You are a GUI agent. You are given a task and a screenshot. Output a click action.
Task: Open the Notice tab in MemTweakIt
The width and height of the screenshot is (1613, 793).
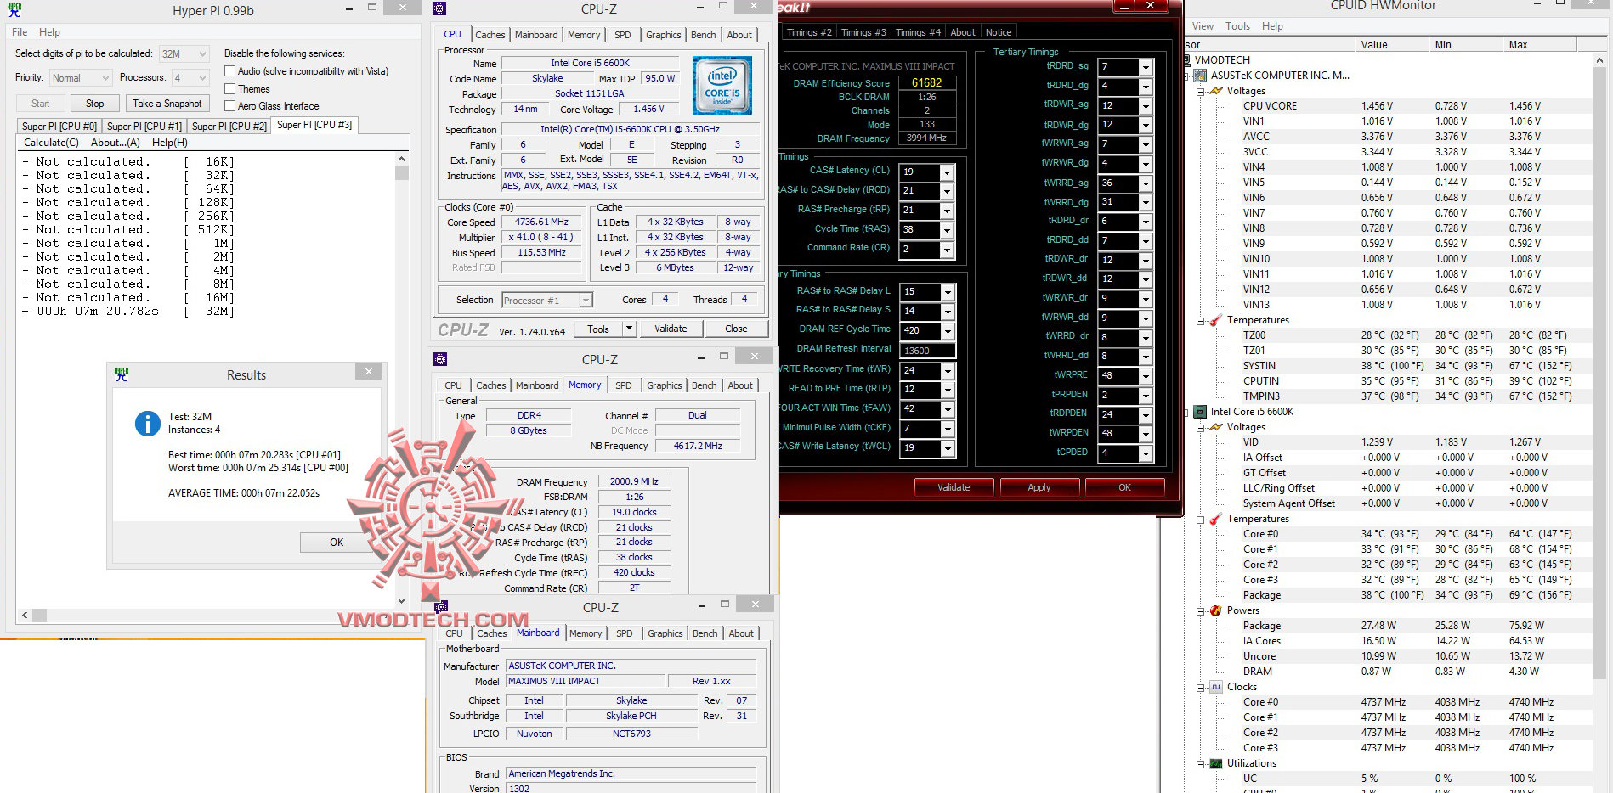coord(999,32)
